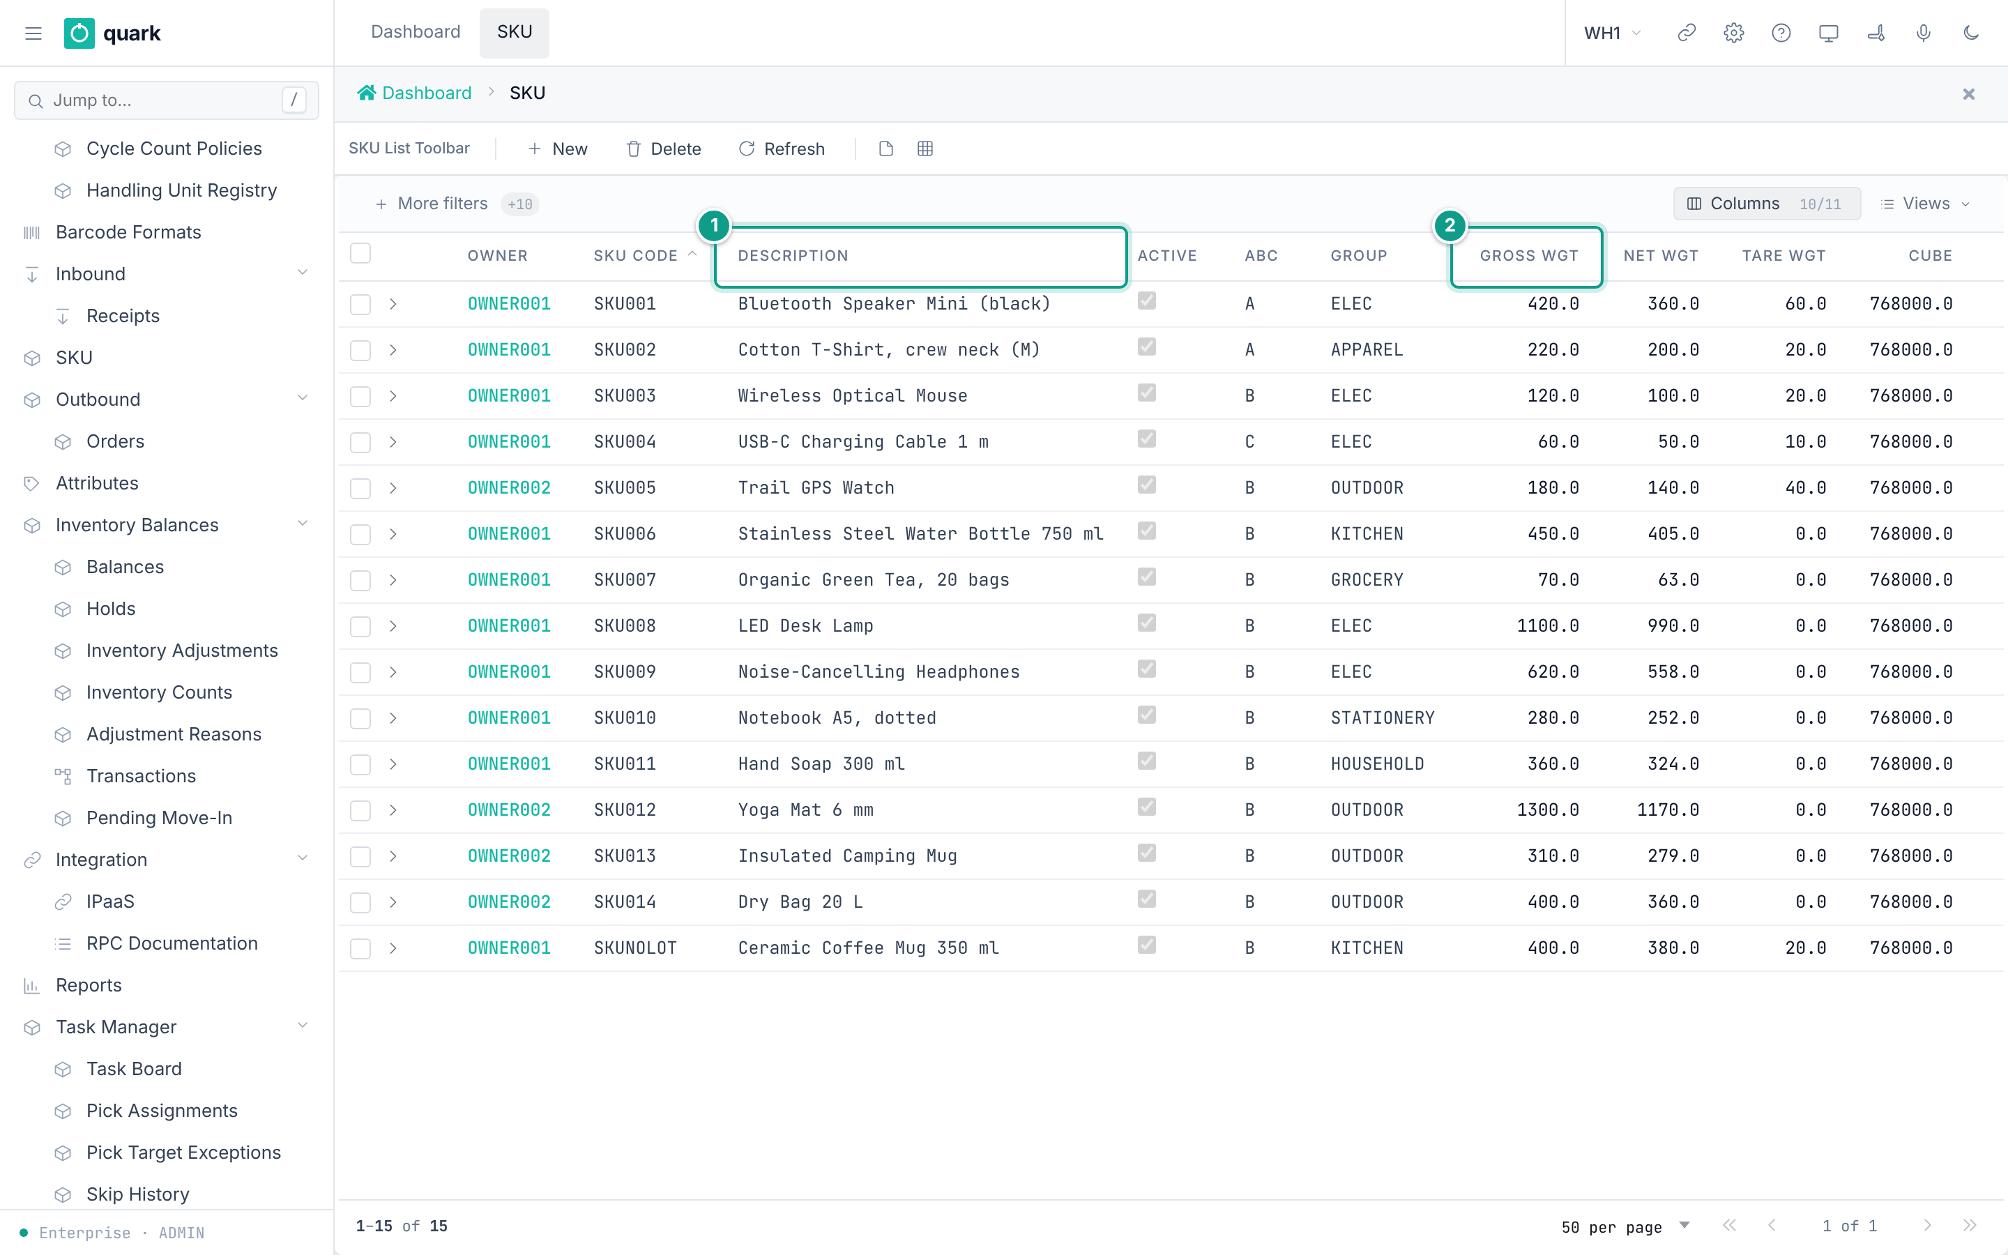Select the checkbox for SKU001 row
The height and width of the screenshot is (1255, 2008).
coord(360,304)
